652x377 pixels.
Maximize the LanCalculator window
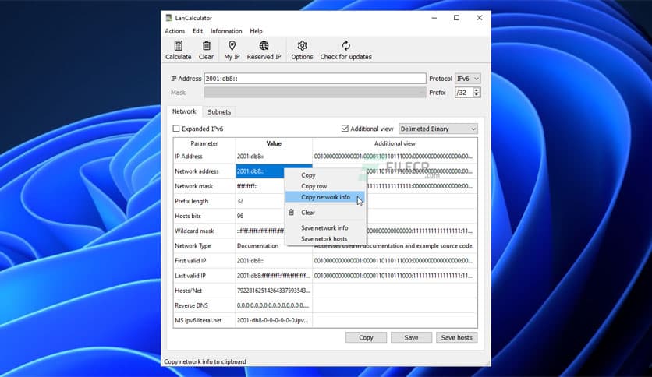point(456,18)
